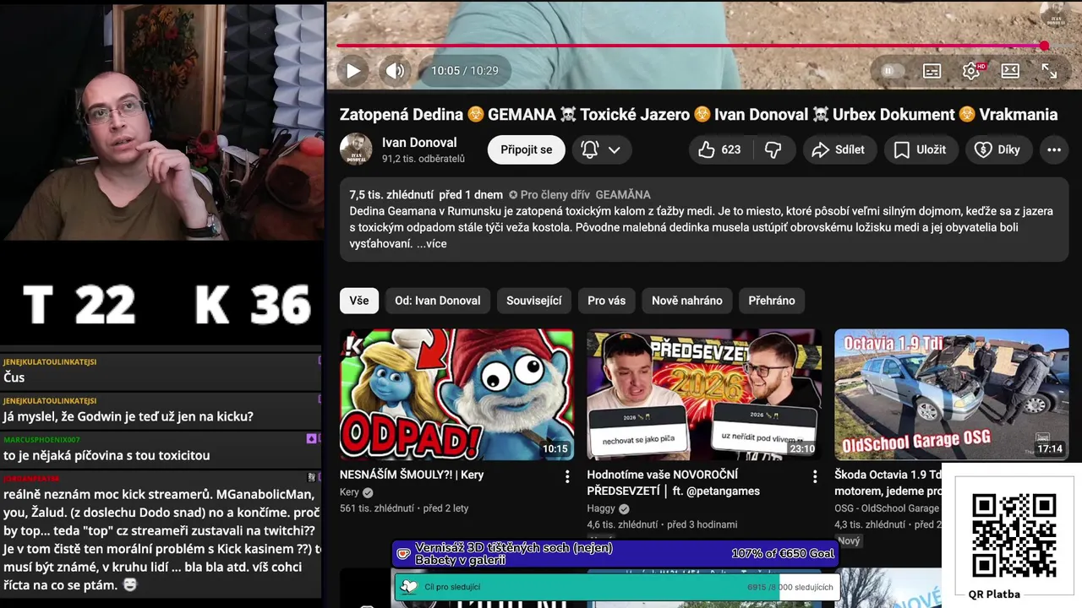1082x608 pixels.
Task: Open Octavia 1.9 Tdi video thumbnail
Action: coord(952,394)
